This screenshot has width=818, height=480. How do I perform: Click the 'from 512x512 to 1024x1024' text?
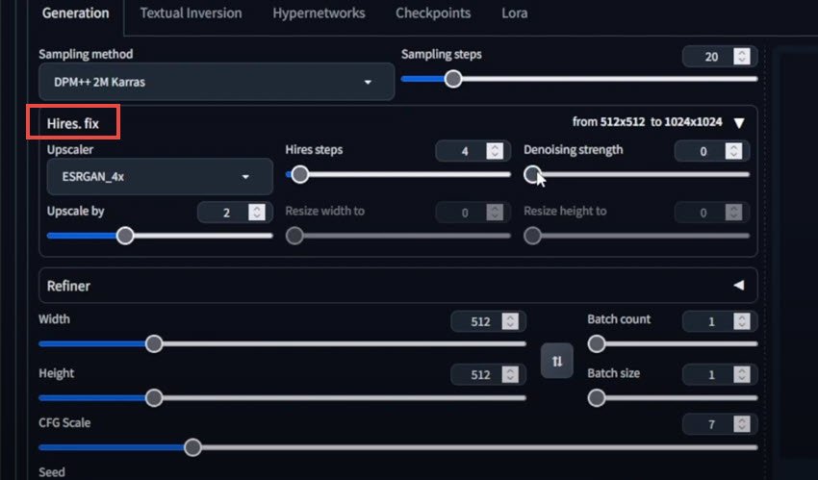[x=648, y=122]
